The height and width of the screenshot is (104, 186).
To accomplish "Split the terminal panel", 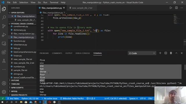I will pyautogui.click(x=166, y=53).
